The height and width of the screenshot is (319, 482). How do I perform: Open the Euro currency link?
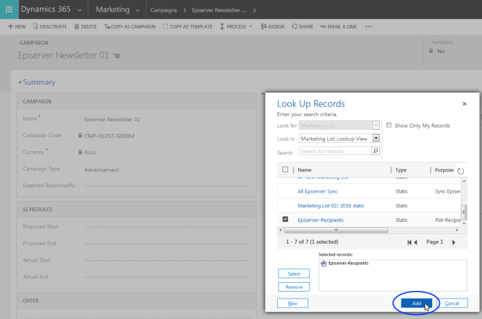pyautogui.click(x=90, y=152)
